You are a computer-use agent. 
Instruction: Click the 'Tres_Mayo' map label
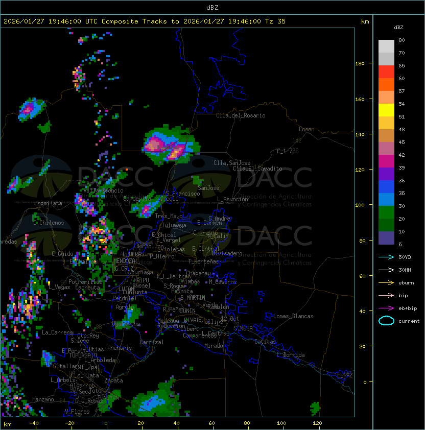pos(169,216)
